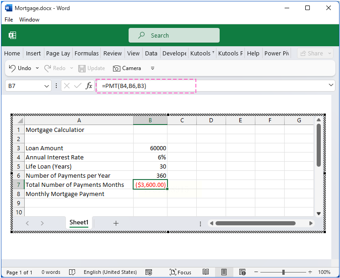This screenshot has width=340, height=278.
Task: Open the Undo history dropdown arrow
Action: 36,68
